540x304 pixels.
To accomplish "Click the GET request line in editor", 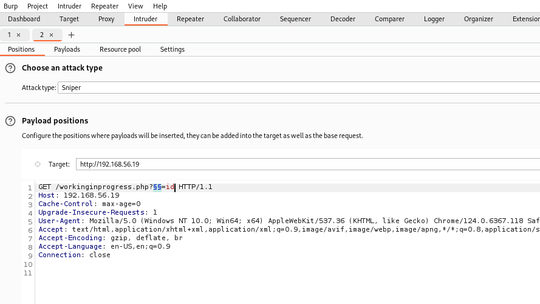I will pos(125,187).
